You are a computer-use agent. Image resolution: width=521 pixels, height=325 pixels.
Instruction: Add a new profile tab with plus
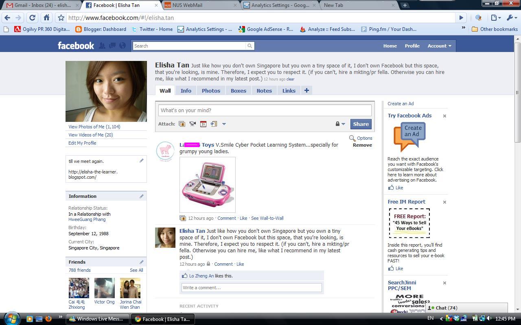(306, 91)
